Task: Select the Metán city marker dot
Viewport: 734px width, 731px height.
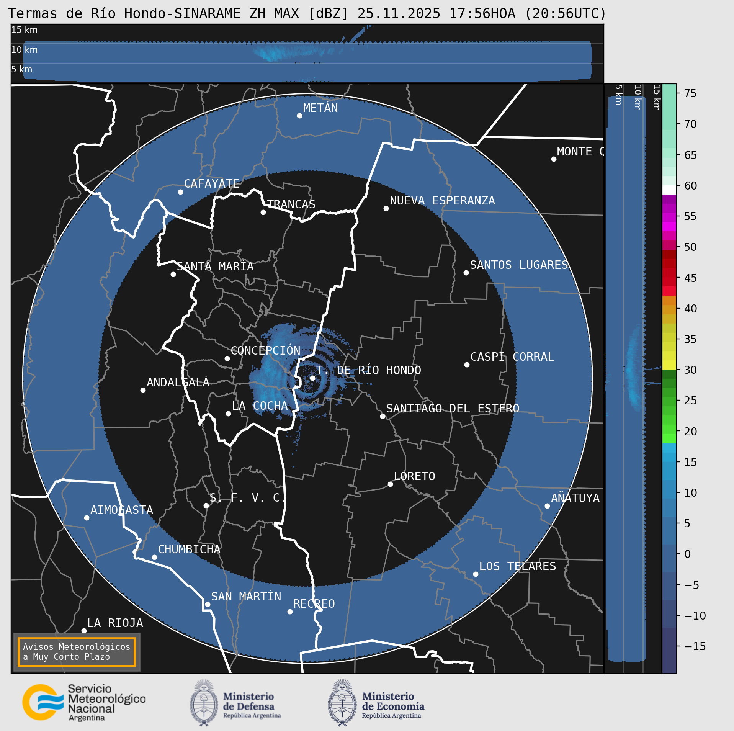Action: pos(299,116)
